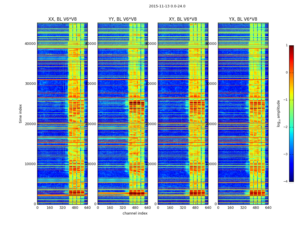
Task: Click the YX, BL V6*V8 subplot title
Action: (243, 19)
